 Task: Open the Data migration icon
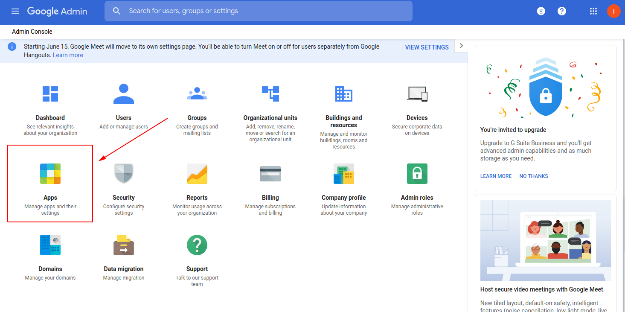124,245
